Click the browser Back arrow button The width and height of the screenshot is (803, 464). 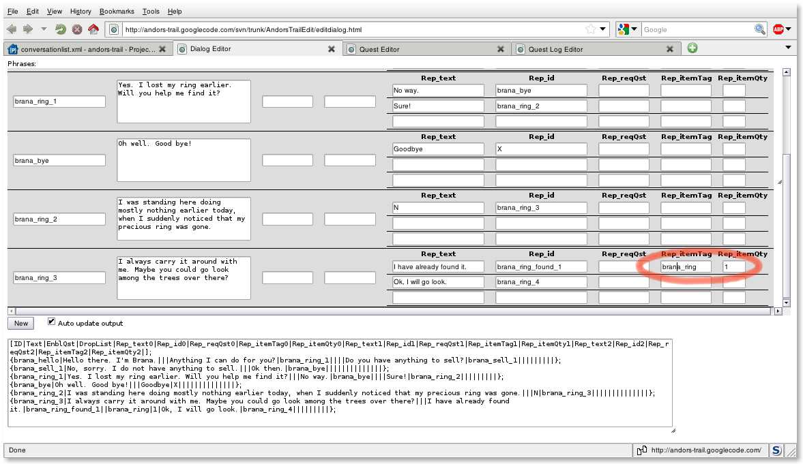(x=12, y=29)
